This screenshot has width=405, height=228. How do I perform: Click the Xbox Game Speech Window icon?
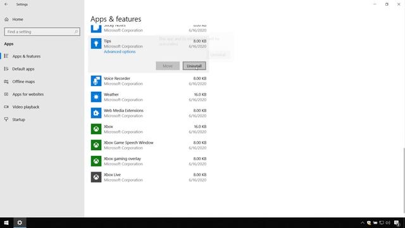pyautogui.click(x=96, y=145)
